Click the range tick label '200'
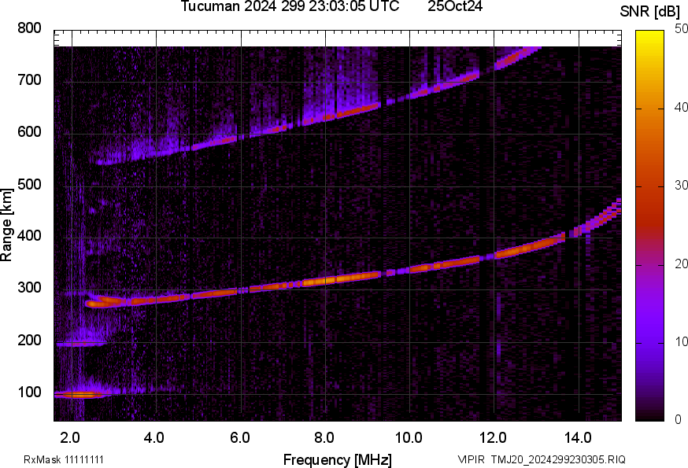This screenshot has width=688, height=468. [x=29, y=340]
